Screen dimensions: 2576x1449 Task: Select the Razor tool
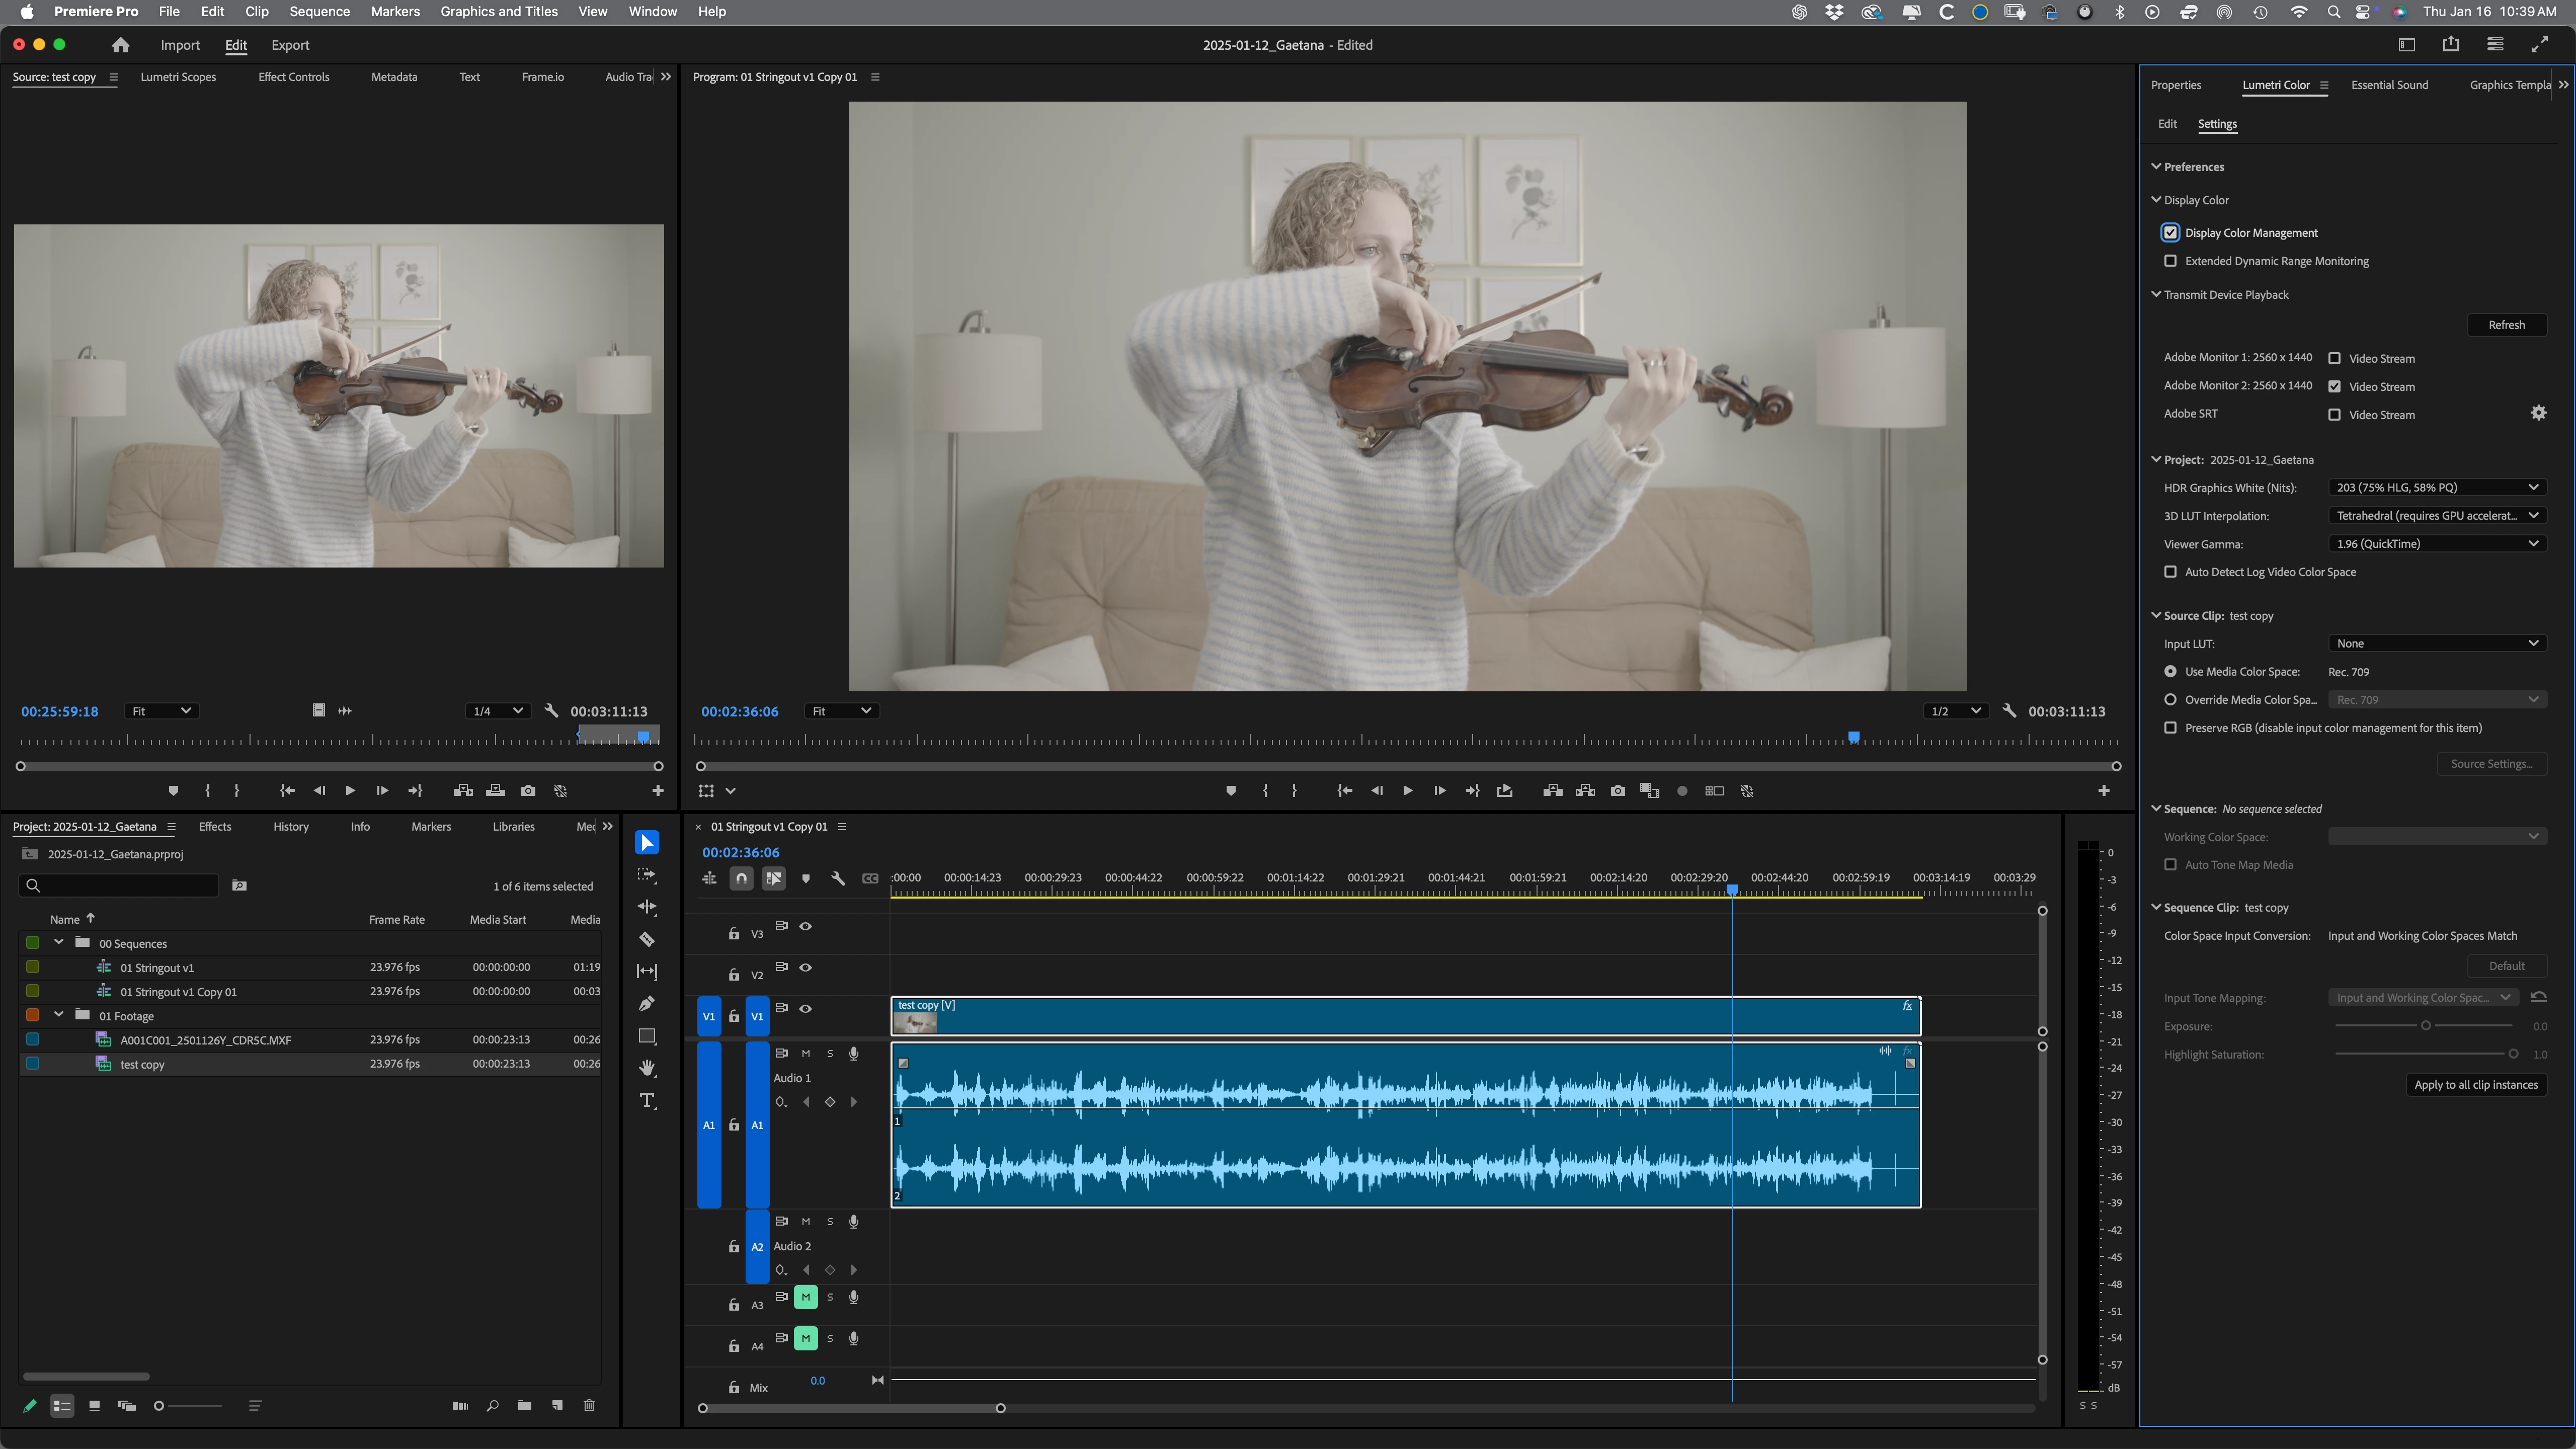point(647,939)
